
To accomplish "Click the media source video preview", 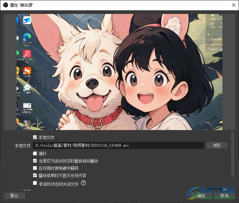I will (x=119, y=72).
